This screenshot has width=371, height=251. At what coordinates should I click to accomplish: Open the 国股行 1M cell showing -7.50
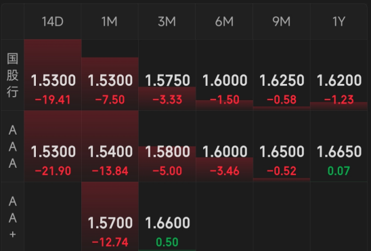(110, 75)
